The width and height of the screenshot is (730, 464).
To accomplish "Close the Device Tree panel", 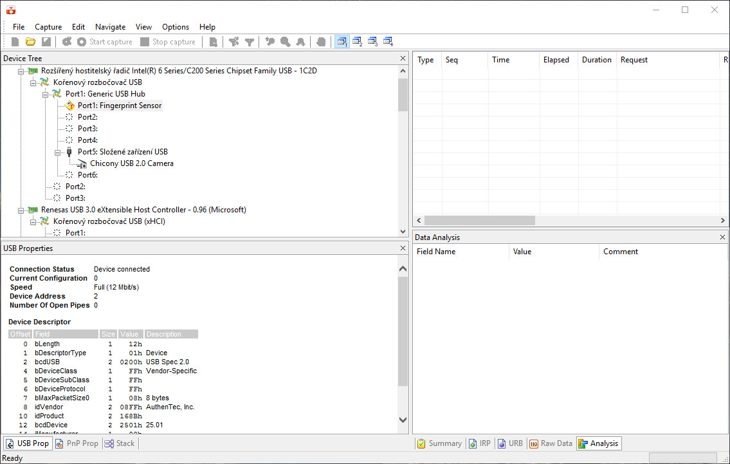I will (x=403, y=58).
